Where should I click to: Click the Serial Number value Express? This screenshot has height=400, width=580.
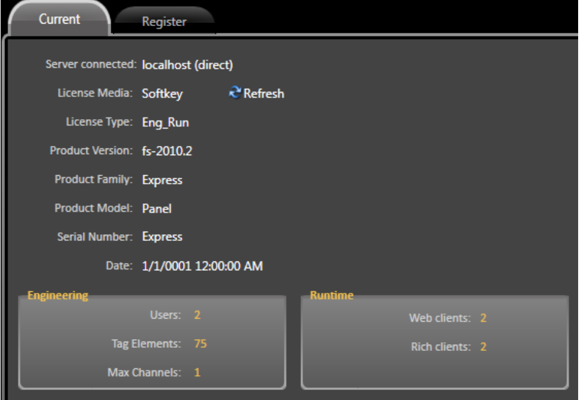point(162,237)
